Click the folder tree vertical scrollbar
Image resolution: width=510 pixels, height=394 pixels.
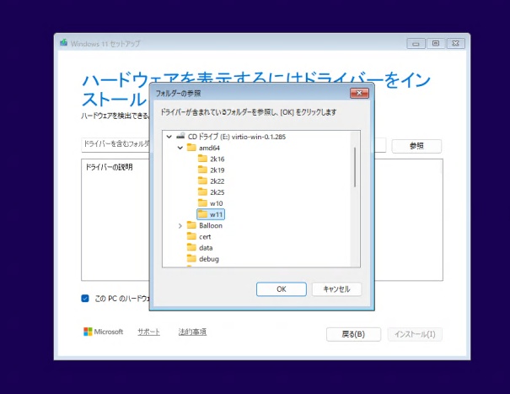click(355, 167)
